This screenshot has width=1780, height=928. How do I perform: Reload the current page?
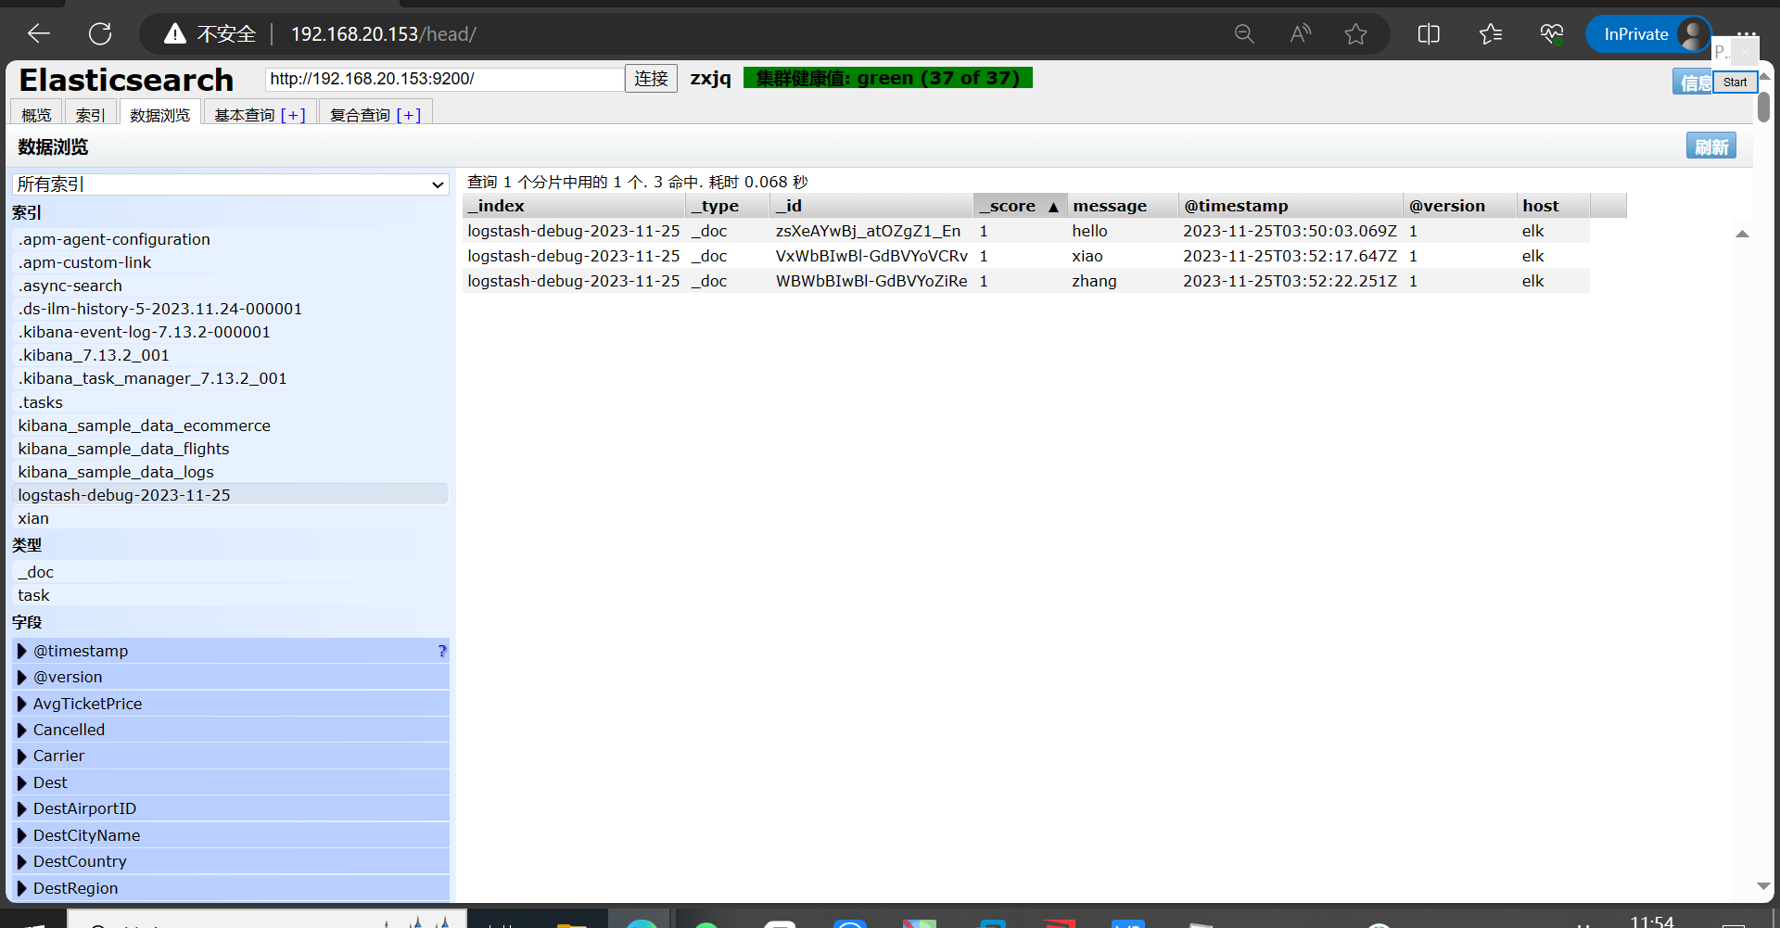tap(100, 34)
